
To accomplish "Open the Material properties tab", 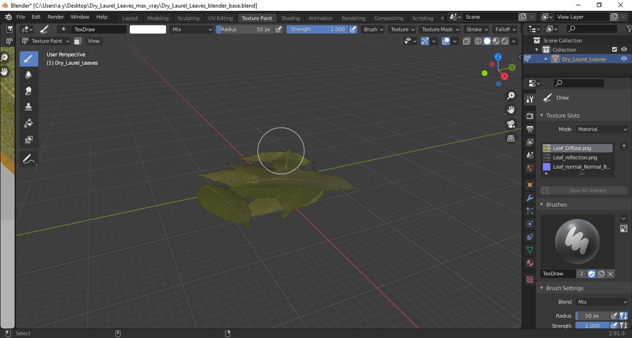I will (x=530, y=263).
